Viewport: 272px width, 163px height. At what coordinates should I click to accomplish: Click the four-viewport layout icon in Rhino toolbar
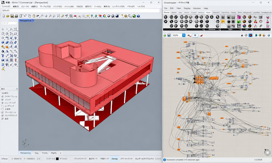71,16
